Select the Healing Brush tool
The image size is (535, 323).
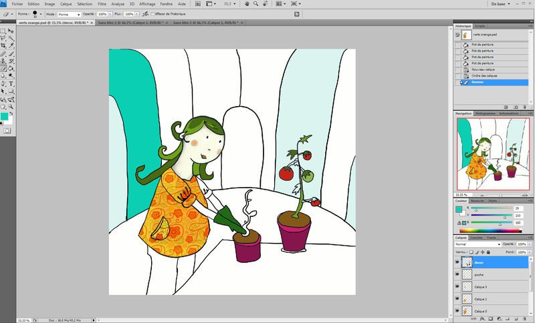[3, 54]
